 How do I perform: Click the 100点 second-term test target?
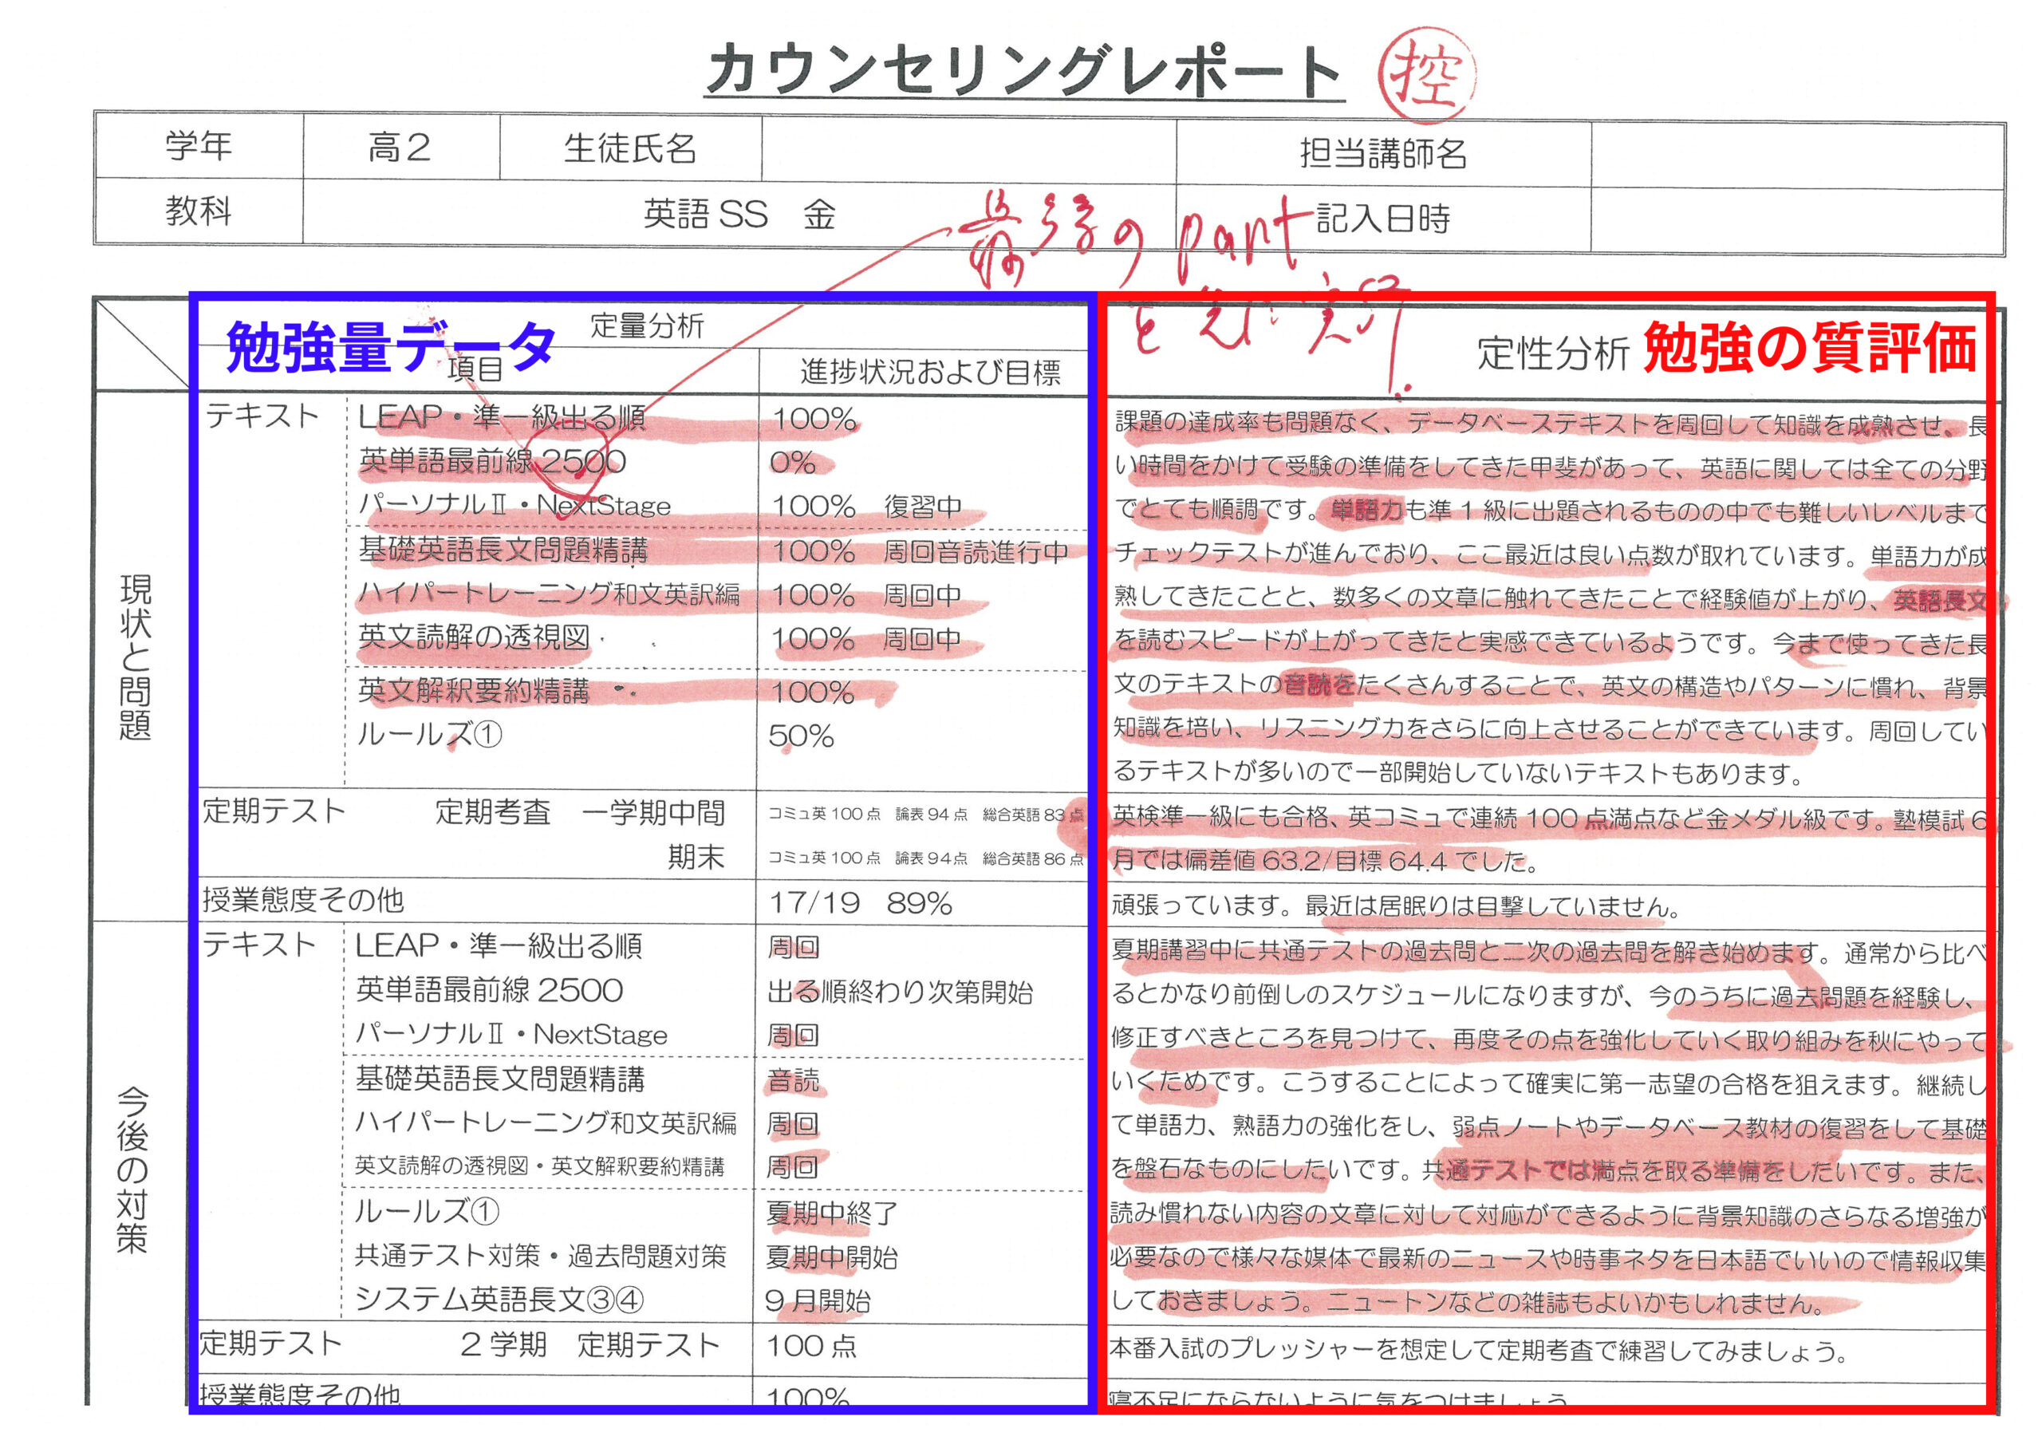click(x=811, y=1345)
